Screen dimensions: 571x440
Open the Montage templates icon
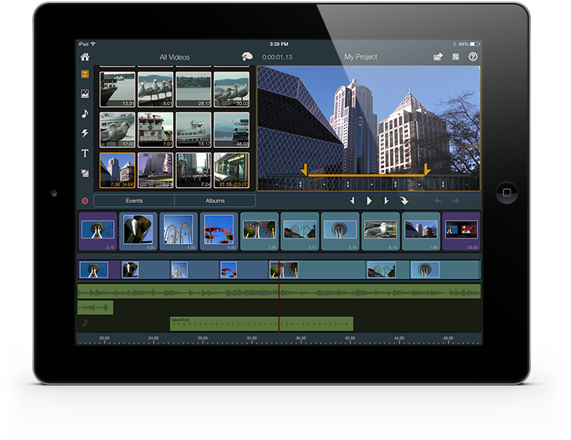click(x=85, y=173)
